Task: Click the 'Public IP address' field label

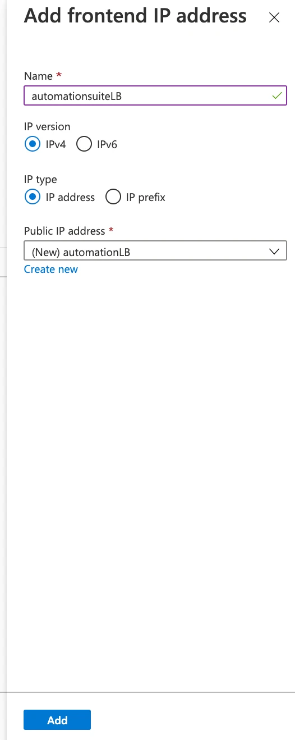Action: tap(64, 231)
